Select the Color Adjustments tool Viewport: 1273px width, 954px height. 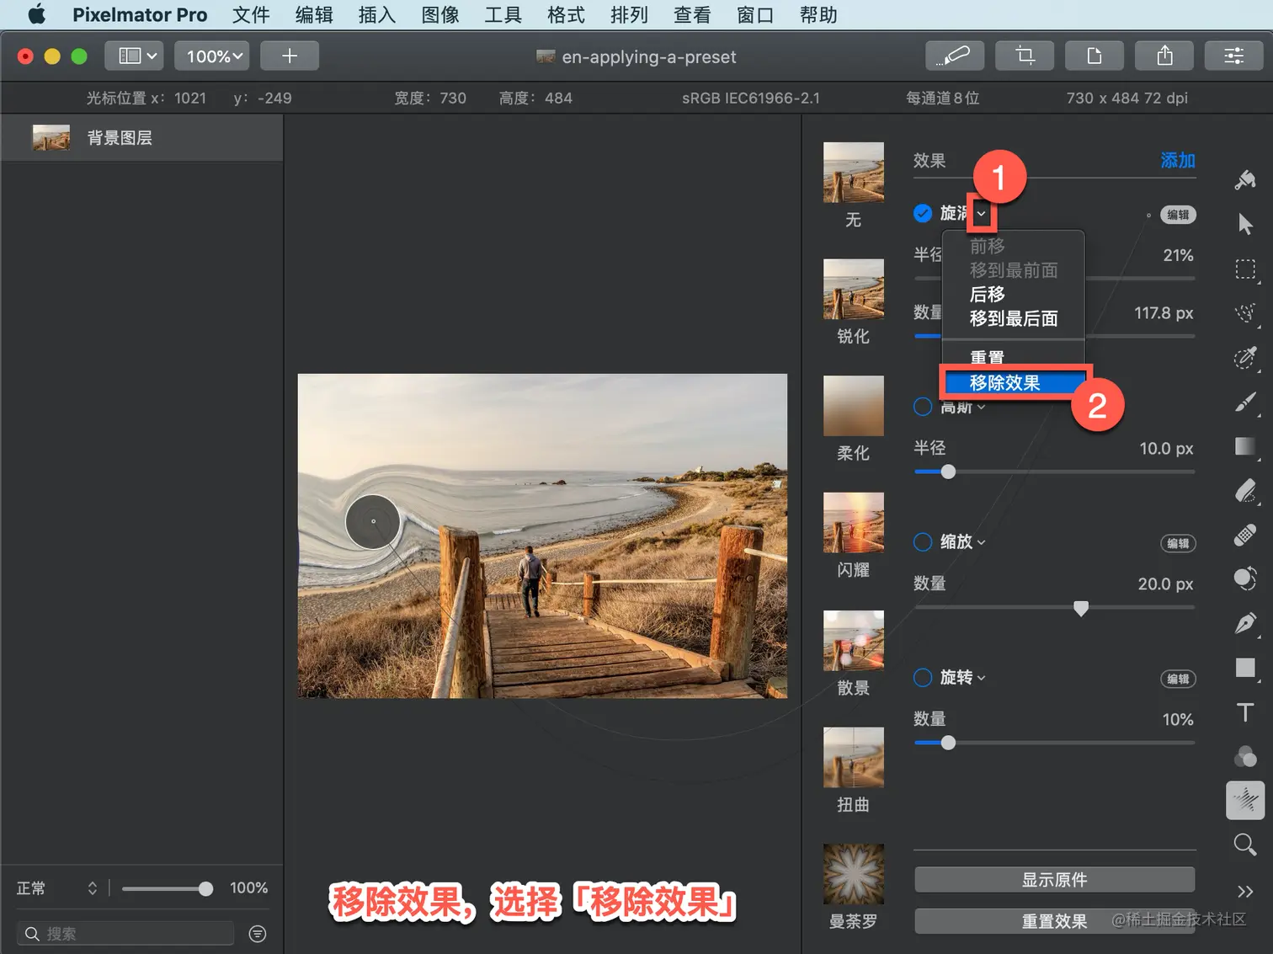1245,578
